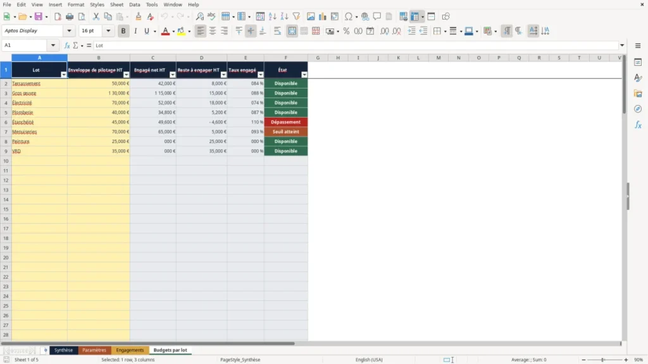Image resolution: width=648 pixels, height=364 pixels.
Task: Open the Format menu
Action: [76, 4]
